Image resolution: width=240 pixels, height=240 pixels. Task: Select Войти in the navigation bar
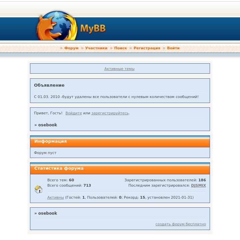click(173, 48)
